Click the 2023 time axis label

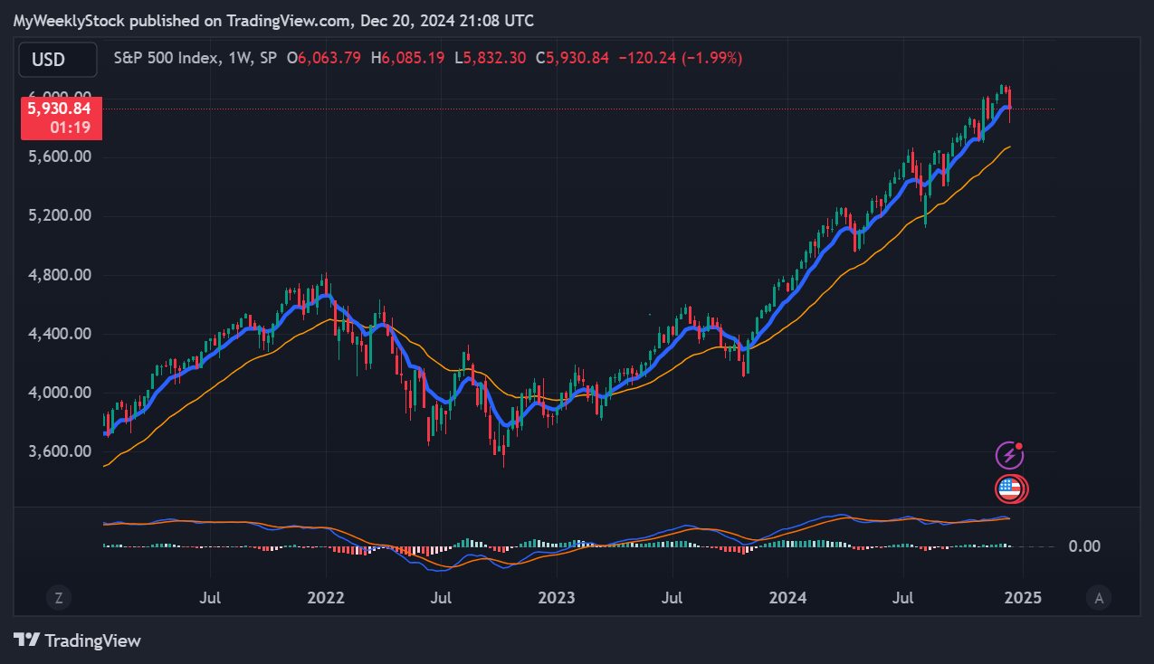(x=557, y=598)
